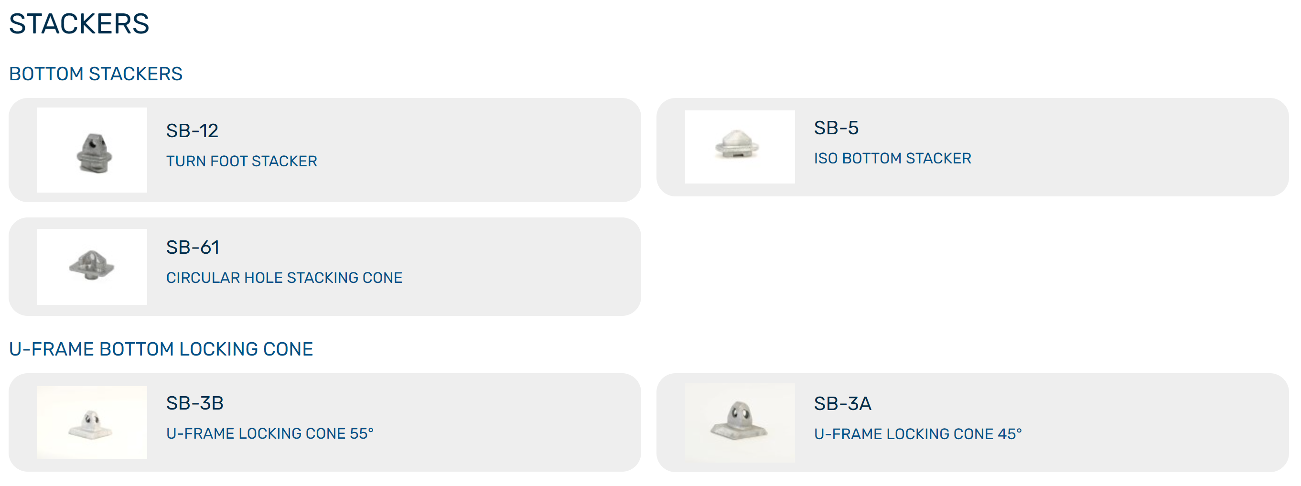The width and height of the screenshot is (1301, 486).
Task: Click the BOTTOM STACKERS section heading
Action: [x=96, y=74]
